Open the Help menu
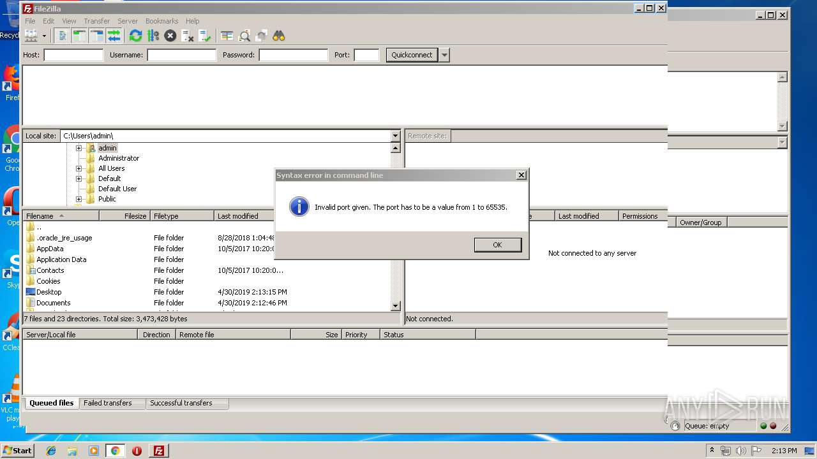Image resolution: width=817 pixels, height=459 pixels. 192,21
